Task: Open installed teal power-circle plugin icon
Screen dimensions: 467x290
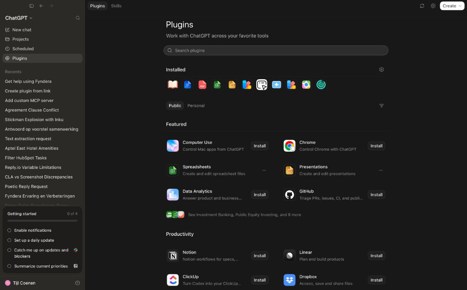Action: (321, 85)
